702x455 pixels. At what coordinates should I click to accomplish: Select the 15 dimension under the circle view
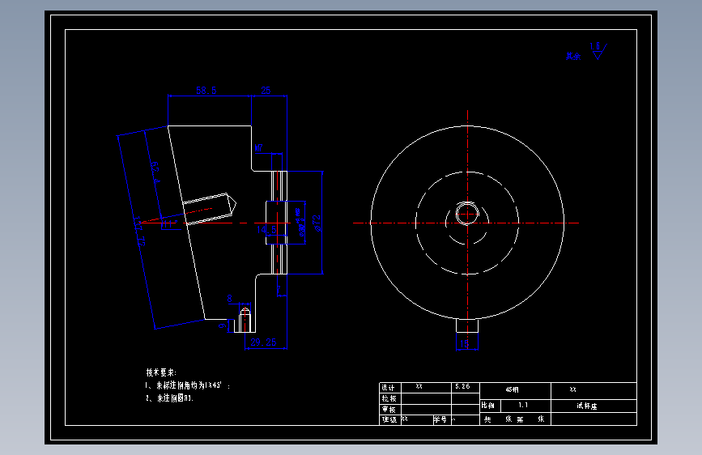pos(465,344)
